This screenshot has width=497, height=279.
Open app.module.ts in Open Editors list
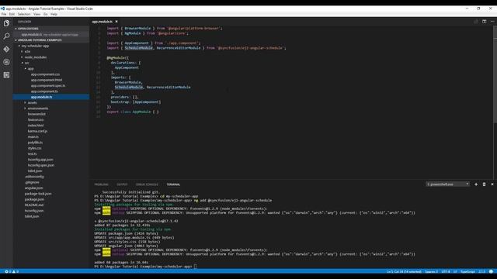pos(50,34)
